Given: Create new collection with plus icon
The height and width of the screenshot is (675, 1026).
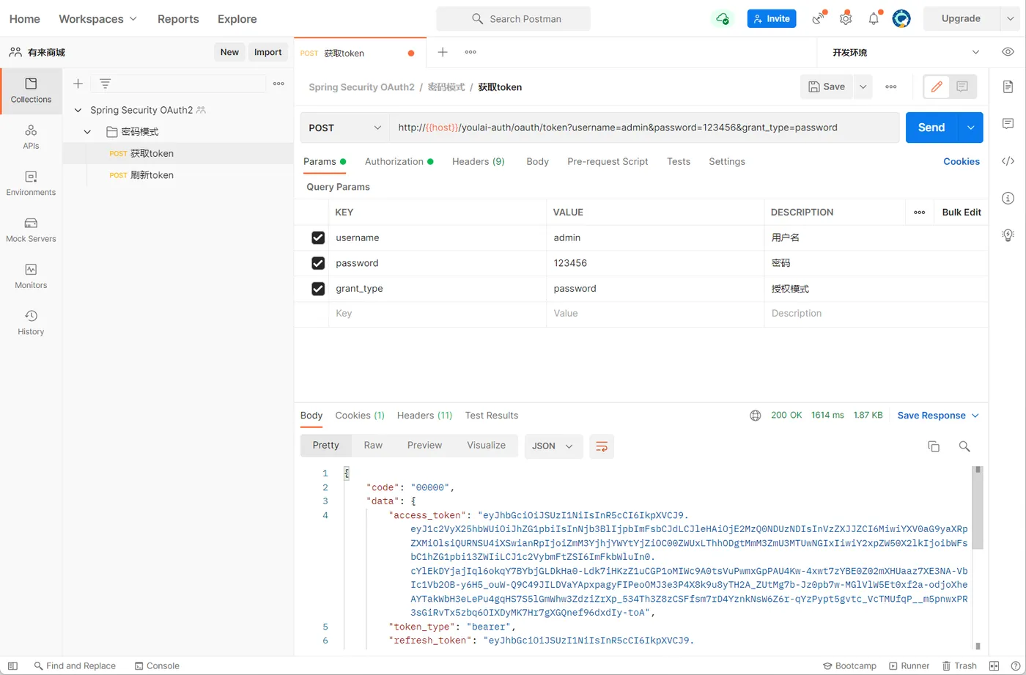Looking at the screenshot, I should (x=78, y=84).
